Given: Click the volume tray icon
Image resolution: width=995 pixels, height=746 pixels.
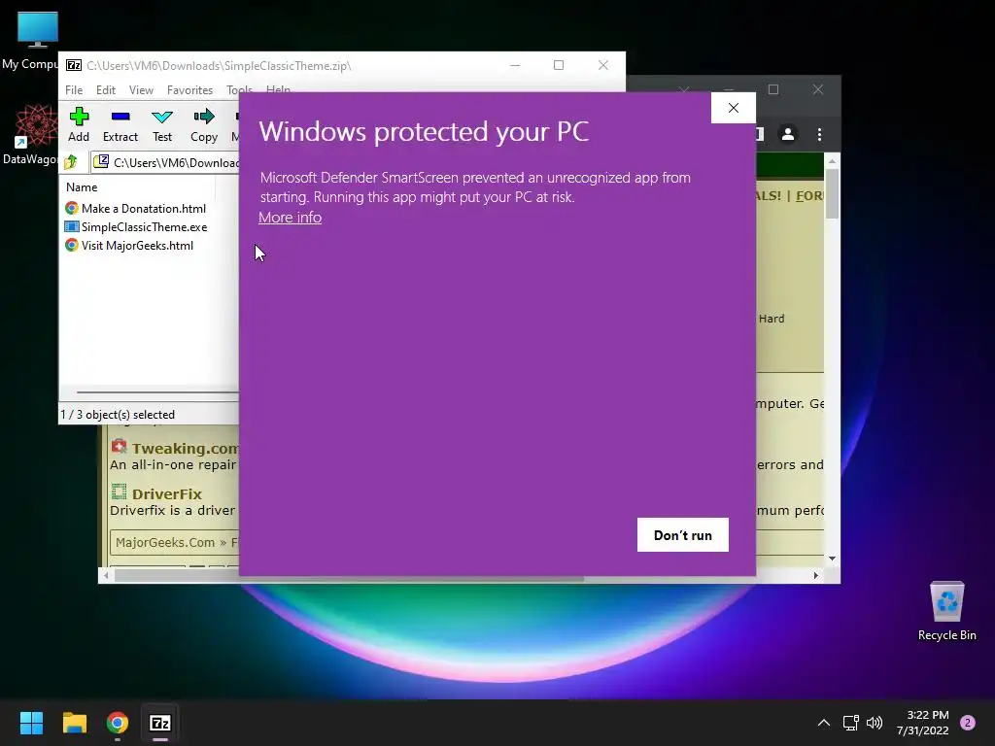Looking at the screenshot, I should (x=875, y=723).
